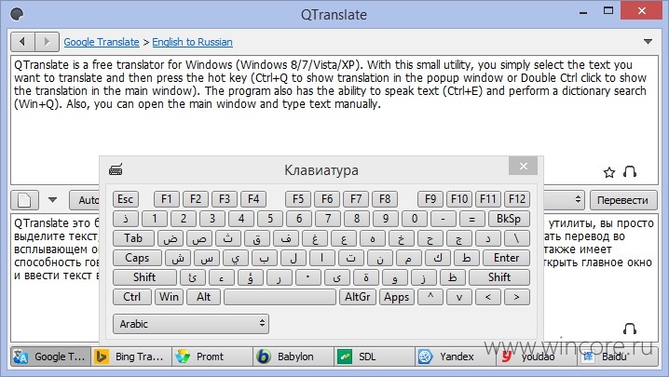Click the left arrow < key

[488, 297]
